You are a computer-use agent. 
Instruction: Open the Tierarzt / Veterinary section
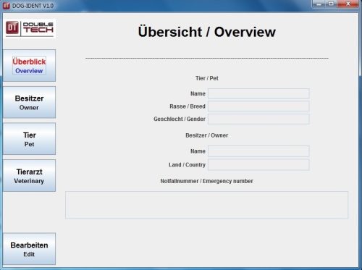point(29,175)
